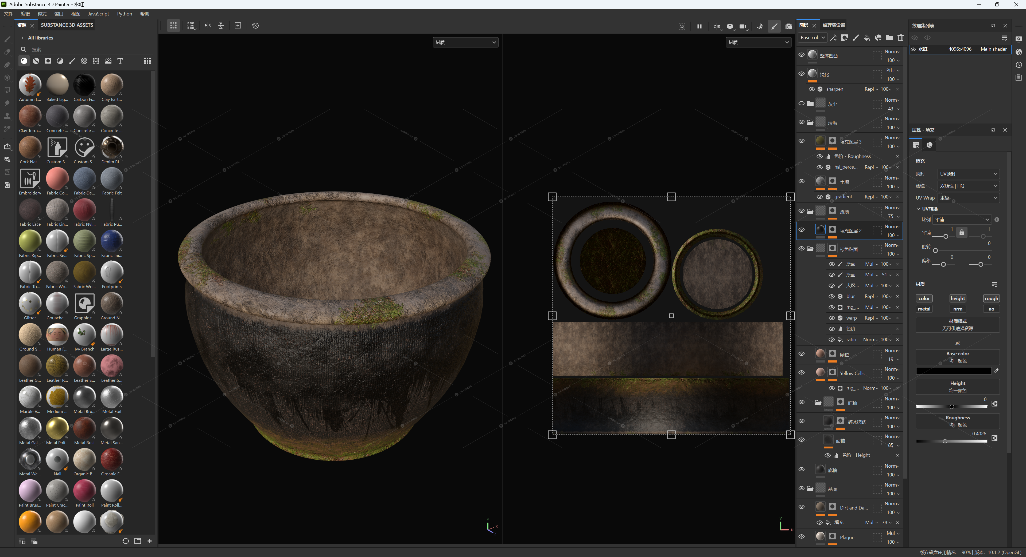
Task: Toggle the height channel button
Action: [958, 298]
